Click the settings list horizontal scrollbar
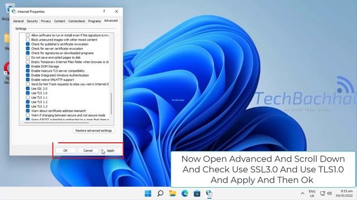The width and height of the screenshot is (357, 200). click(x=56, y=123)
